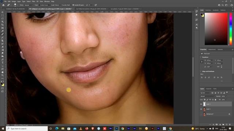
Task: Collapse the Transform section
Action: pyautogui.click(x=201, y=57)
